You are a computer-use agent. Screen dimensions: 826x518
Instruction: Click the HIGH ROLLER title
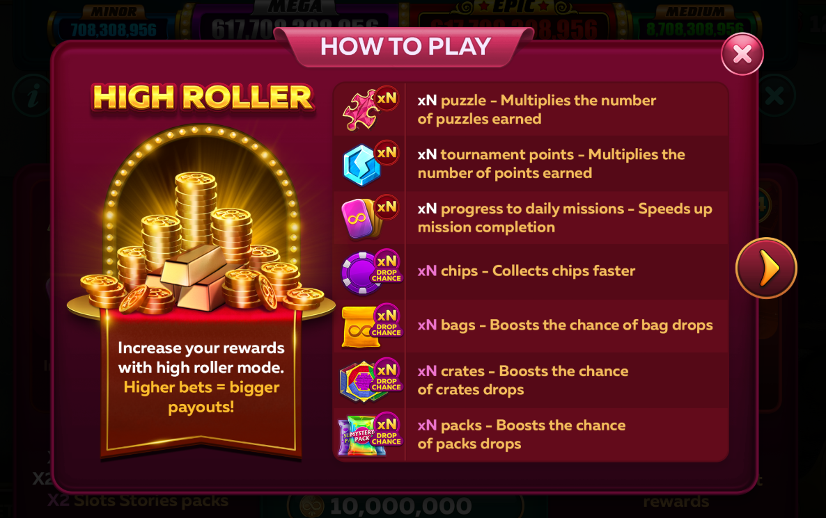[x=203, y=98]
